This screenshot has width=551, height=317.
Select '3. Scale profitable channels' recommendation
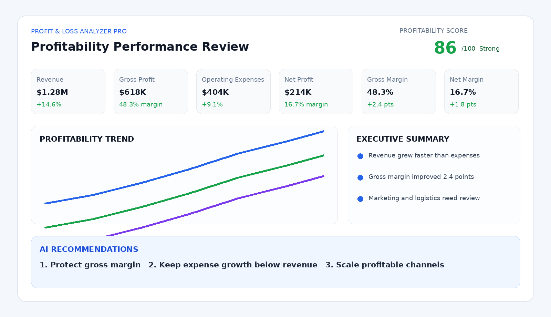coord(385,265)
